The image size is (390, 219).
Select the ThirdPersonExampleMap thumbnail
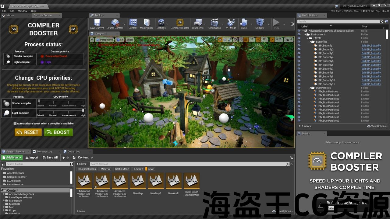tap(192, 181)
